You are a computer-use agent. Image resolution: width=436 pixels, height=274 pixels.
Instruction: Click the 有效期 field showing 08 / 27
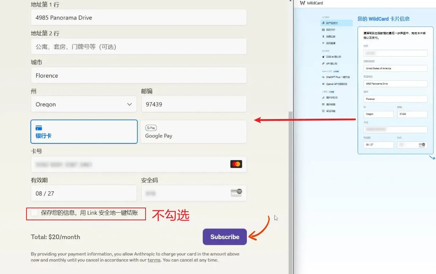tap(84, 193)
